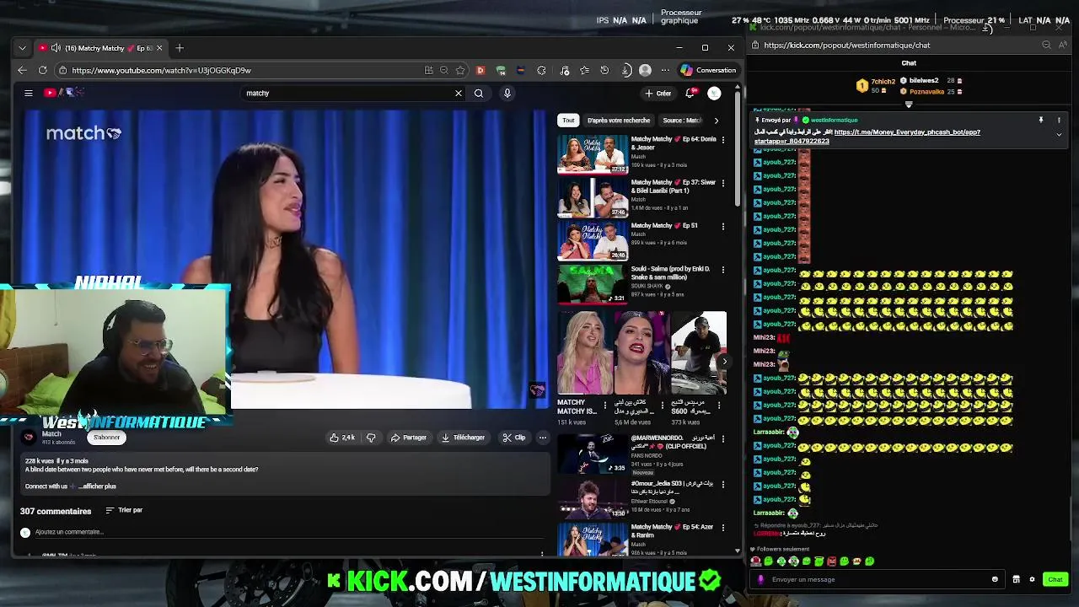Mute the Matchy Matchy tab audio icon
1079x607 pixels.
[x=56, y=48]
